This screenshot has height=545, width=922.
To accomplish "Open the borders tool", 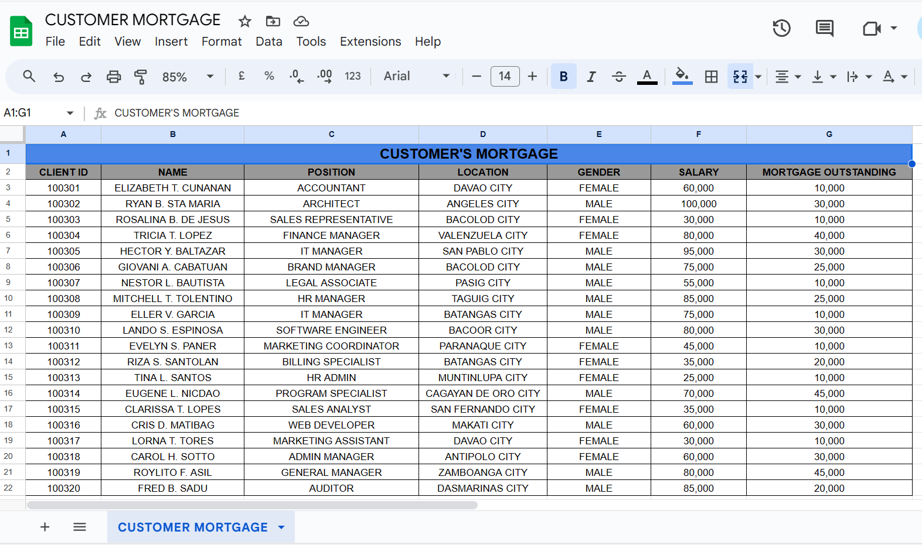I will coord(711,76).
